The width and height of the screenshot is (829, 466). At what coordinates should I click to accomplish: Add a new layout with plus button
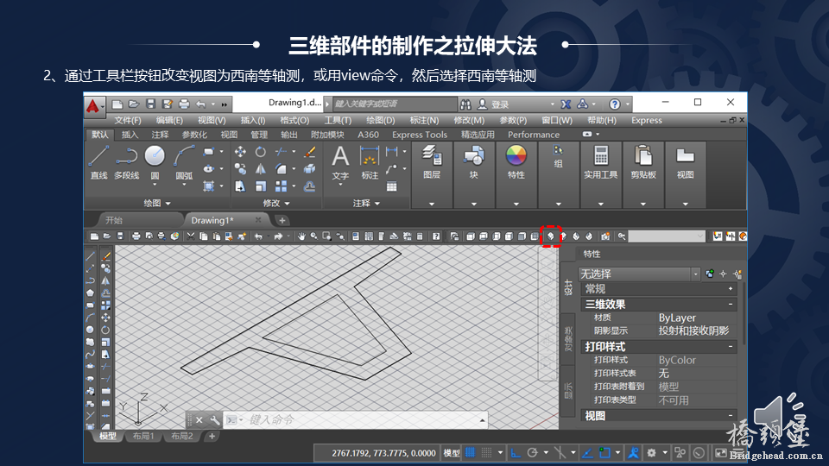point(212,436)
